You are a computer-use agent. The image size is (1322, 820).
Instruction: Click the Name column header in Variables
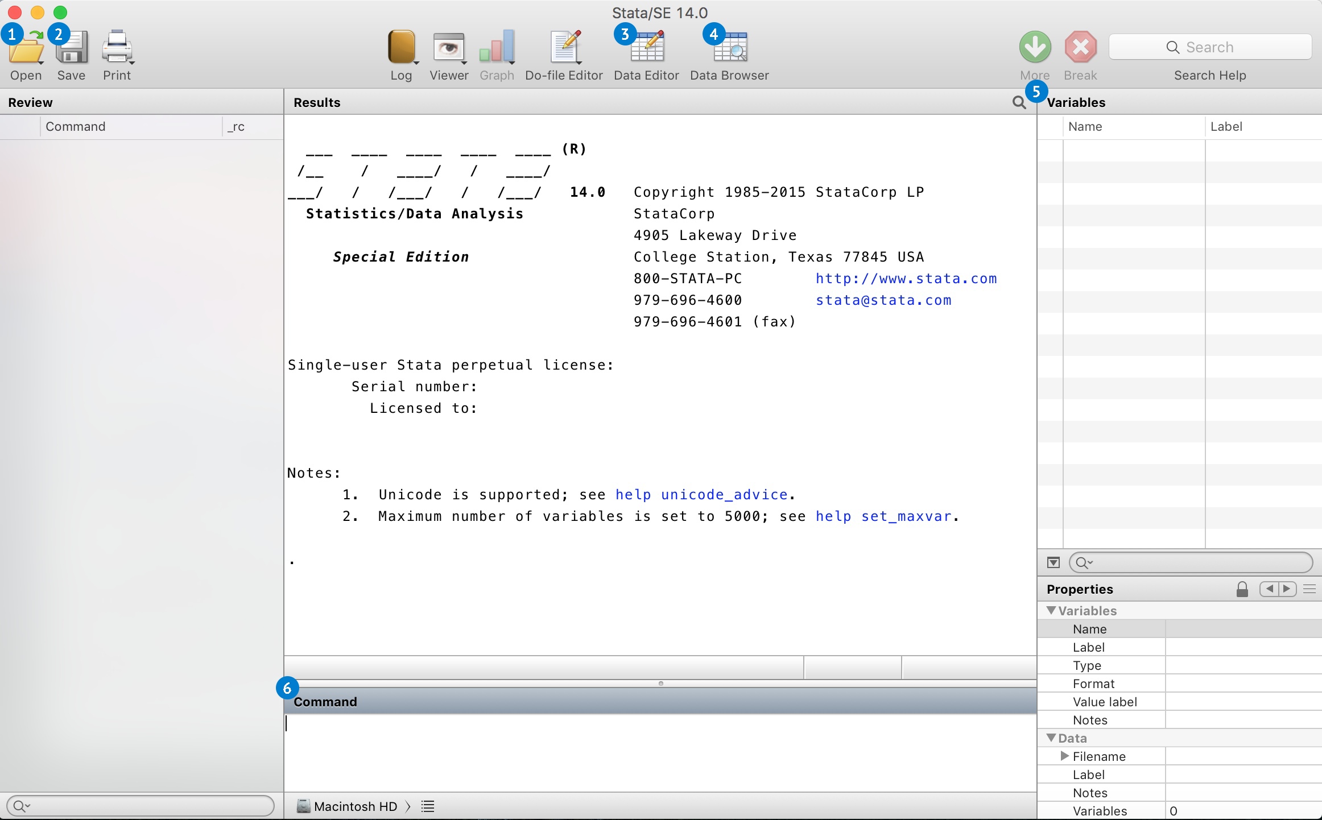pyautogui.click(x=1134, y=126)
